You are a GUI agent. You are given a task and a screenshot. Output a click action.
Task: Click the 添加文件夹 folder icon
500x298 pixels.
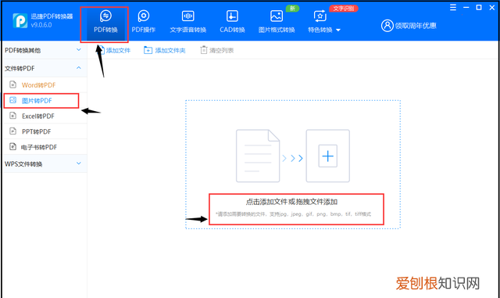pos(148,50)
